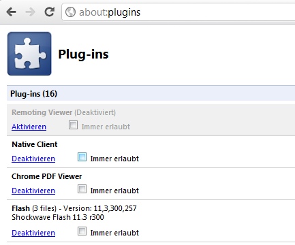Click the globe icon in address bar

70,12
